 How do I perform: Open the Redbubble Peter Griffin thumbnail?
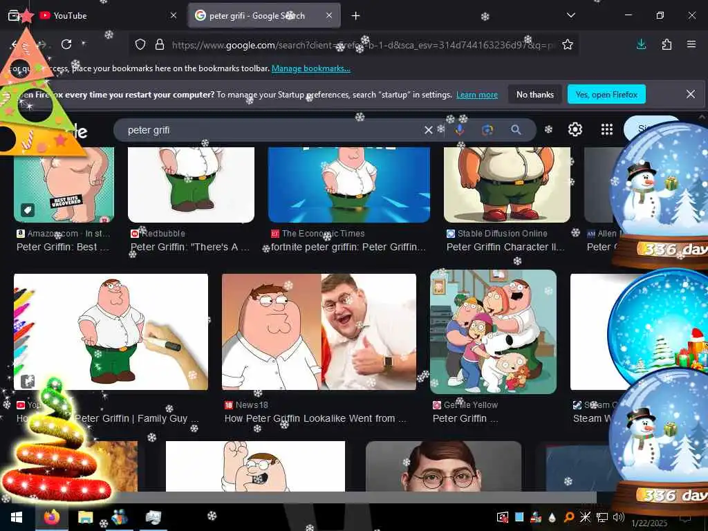click(x=191, y=184)
